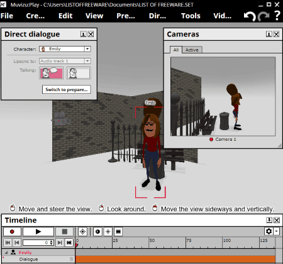Image resolution: width=283 pixels, height=264 pixels.
Task: Select the not-talking silent face toggle
Action: coord(79,73)
